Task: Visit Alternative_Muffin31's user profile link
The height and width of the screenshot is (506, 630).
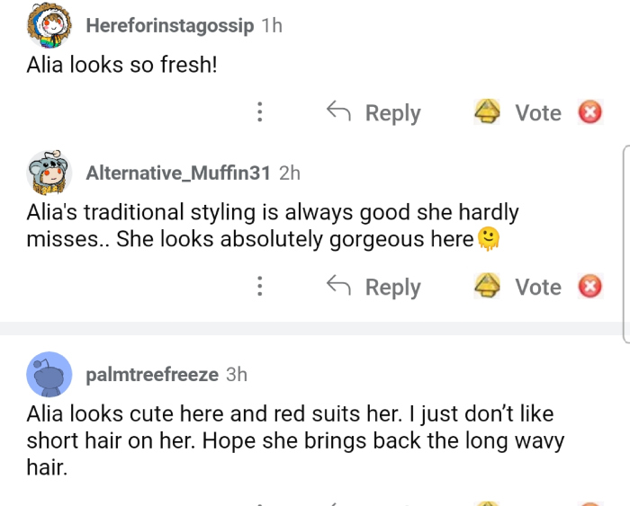Action: point(178,173)
